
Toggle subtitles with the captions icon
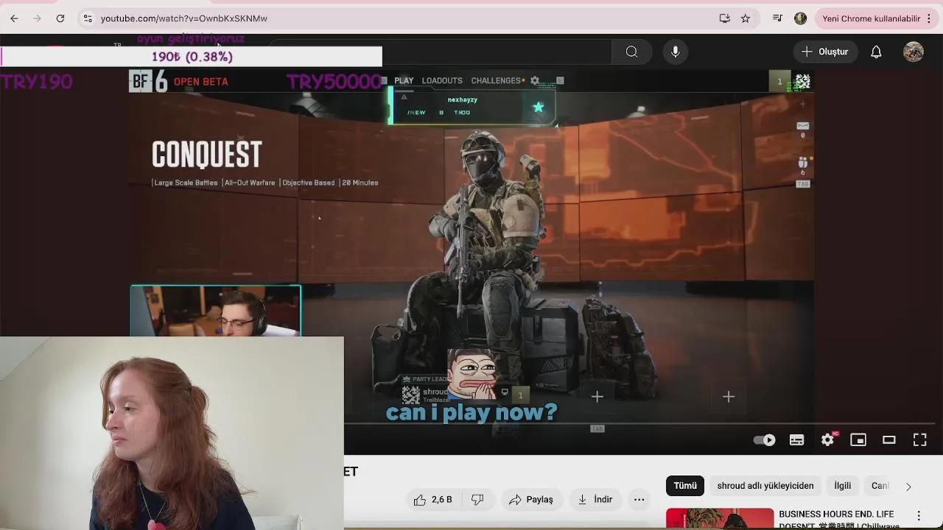(x=796, y=440)
